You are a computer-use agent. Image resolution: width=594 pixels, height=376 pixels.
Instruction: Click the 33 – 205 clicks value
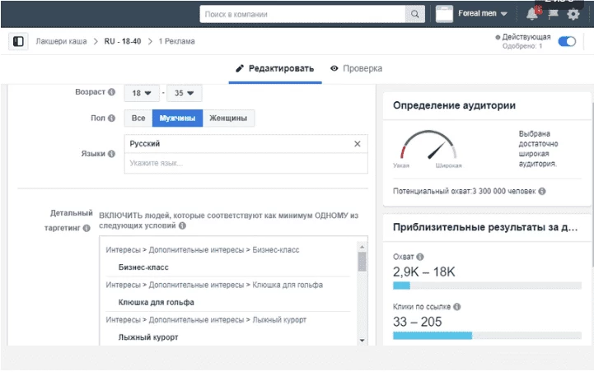pyautogui.click(x=417, y=322)
